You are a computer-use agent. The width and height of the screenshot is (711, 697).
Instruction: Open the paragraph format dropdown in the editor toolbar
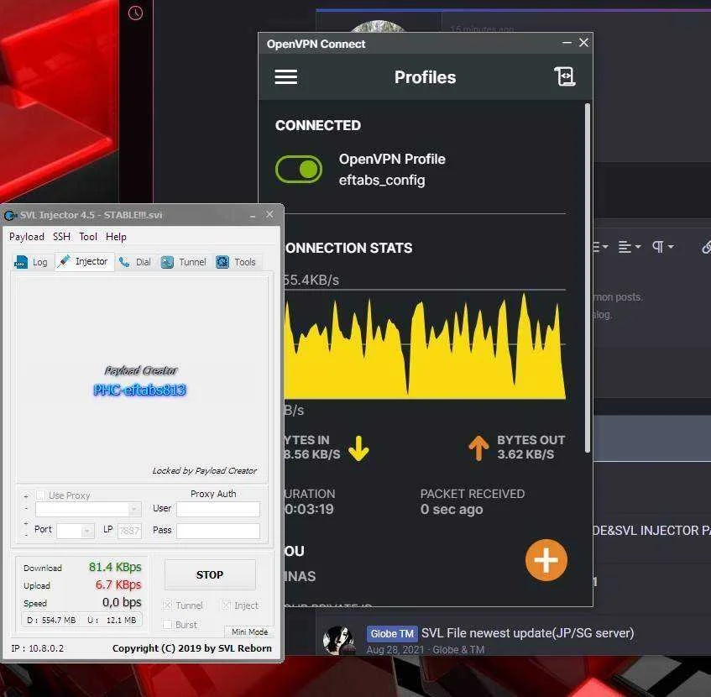pyautogui.click(x=662, y=247)
